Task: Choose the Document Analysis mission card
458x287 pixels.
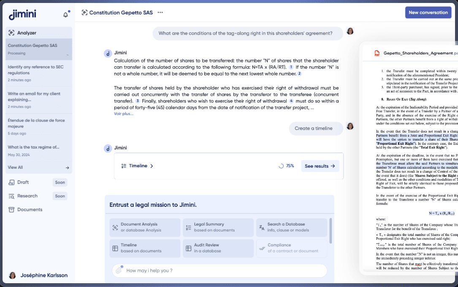Action: coord(145,227)
